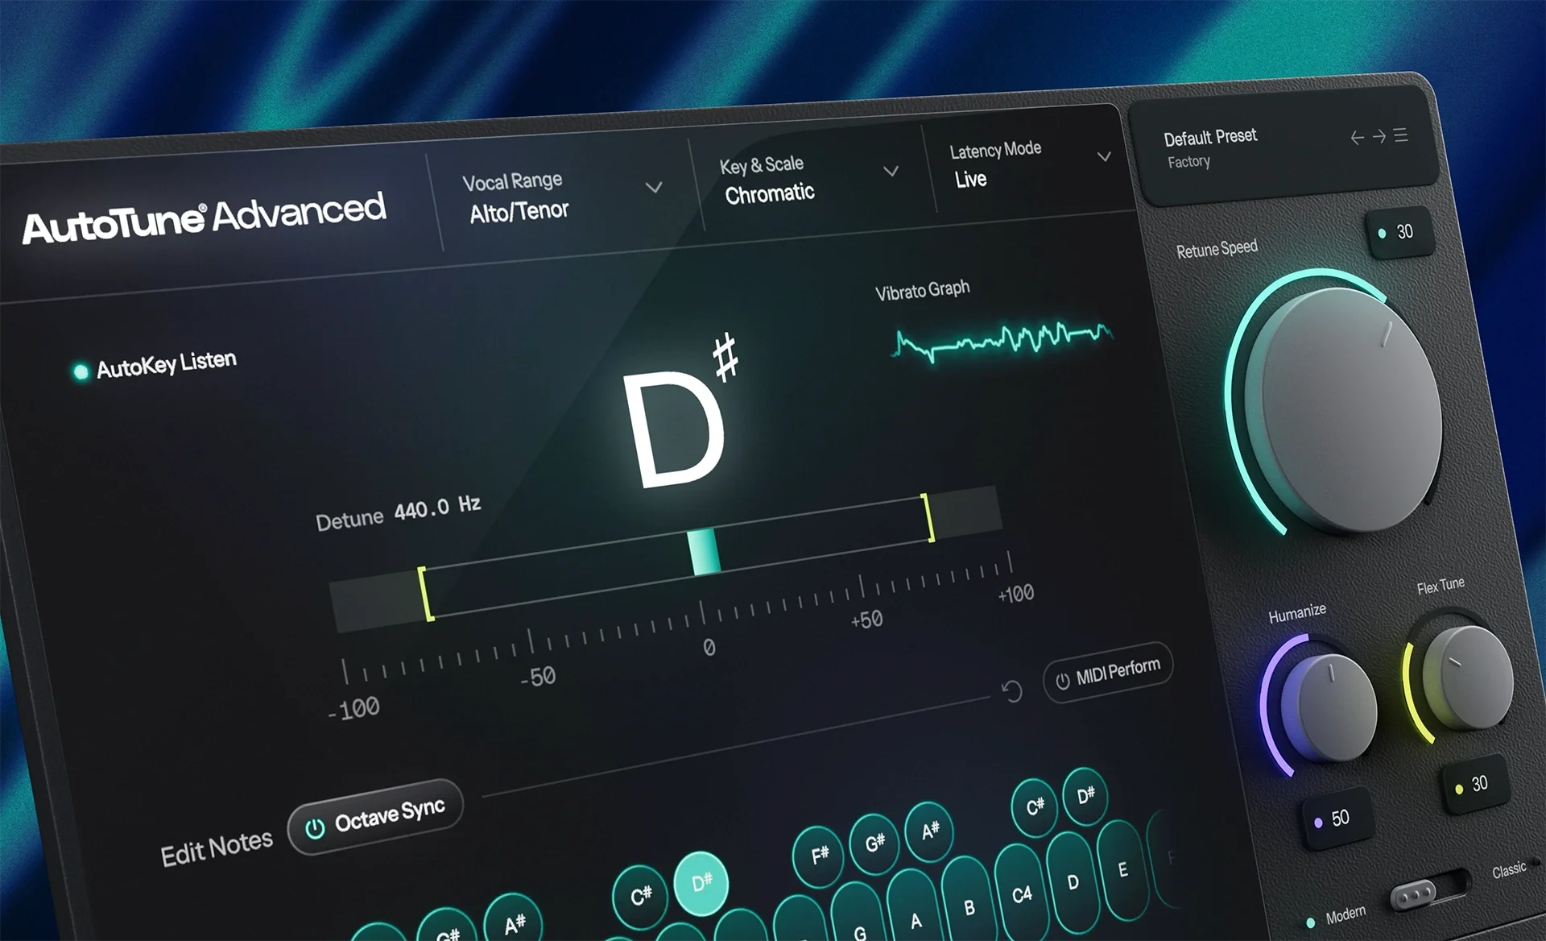The height and width of the screenshot is (941, 1546).
Task: Click the AutoTune Advanced logo
Action: click(x=204, y=217)
